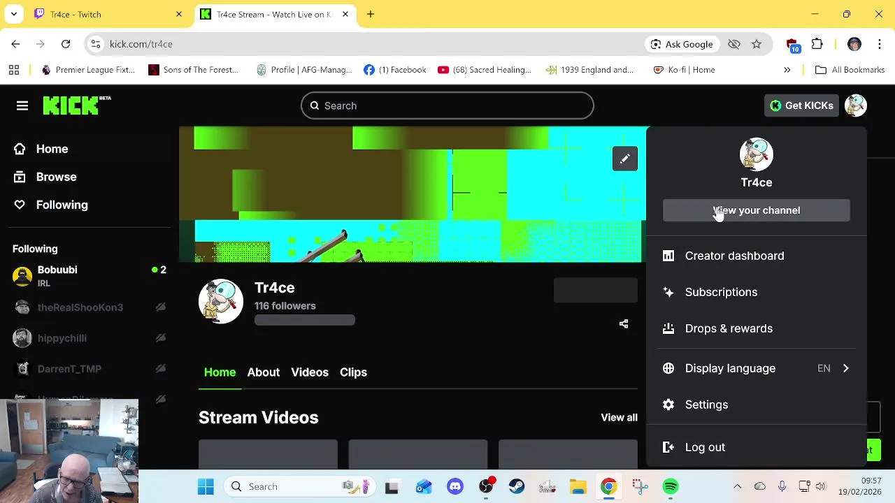Open theRealShooKon3 channel in sidebar
The width and height of the screenshot is (895, 503).
[x=89, y=307]
